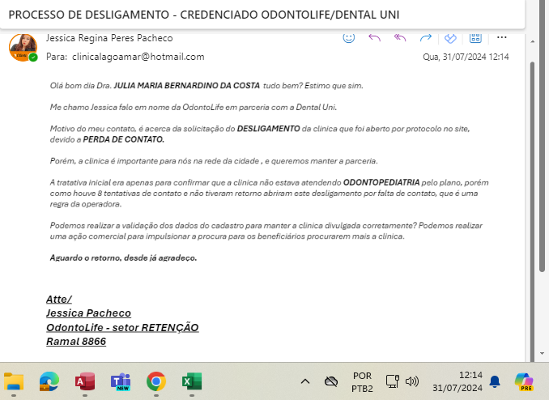Screen dimensions: 549x400
Task: Open Microsoft Edge from the taskbar
Action: pyautogui.click(x=49, y=381)
